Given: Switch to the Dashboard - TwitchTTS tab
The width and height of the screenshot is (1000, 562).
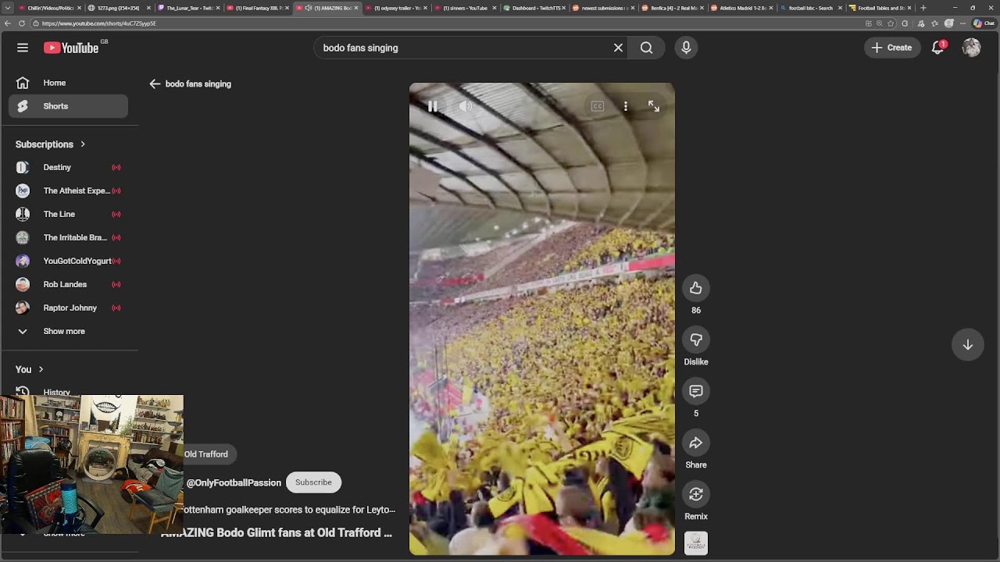Looking at the screenshot, I should pos(534,8).
